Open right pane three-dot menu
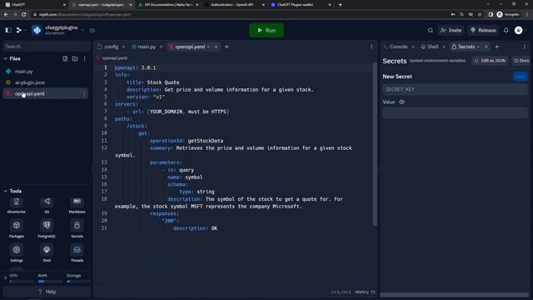 (524, 47)
